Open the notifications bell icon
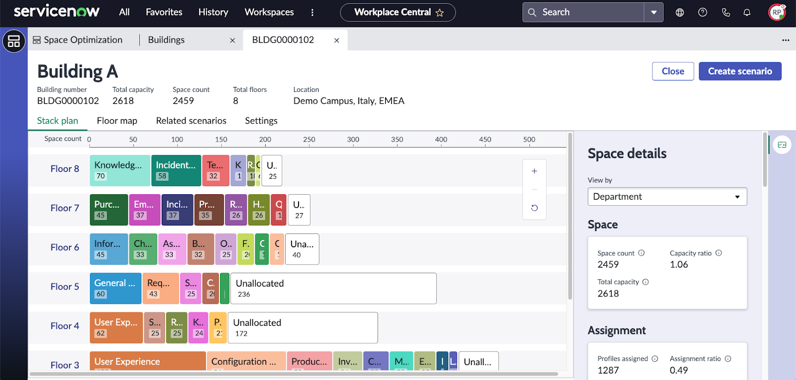Image resolution: width=796 pixels, height=380 pixels. point(747,12)
